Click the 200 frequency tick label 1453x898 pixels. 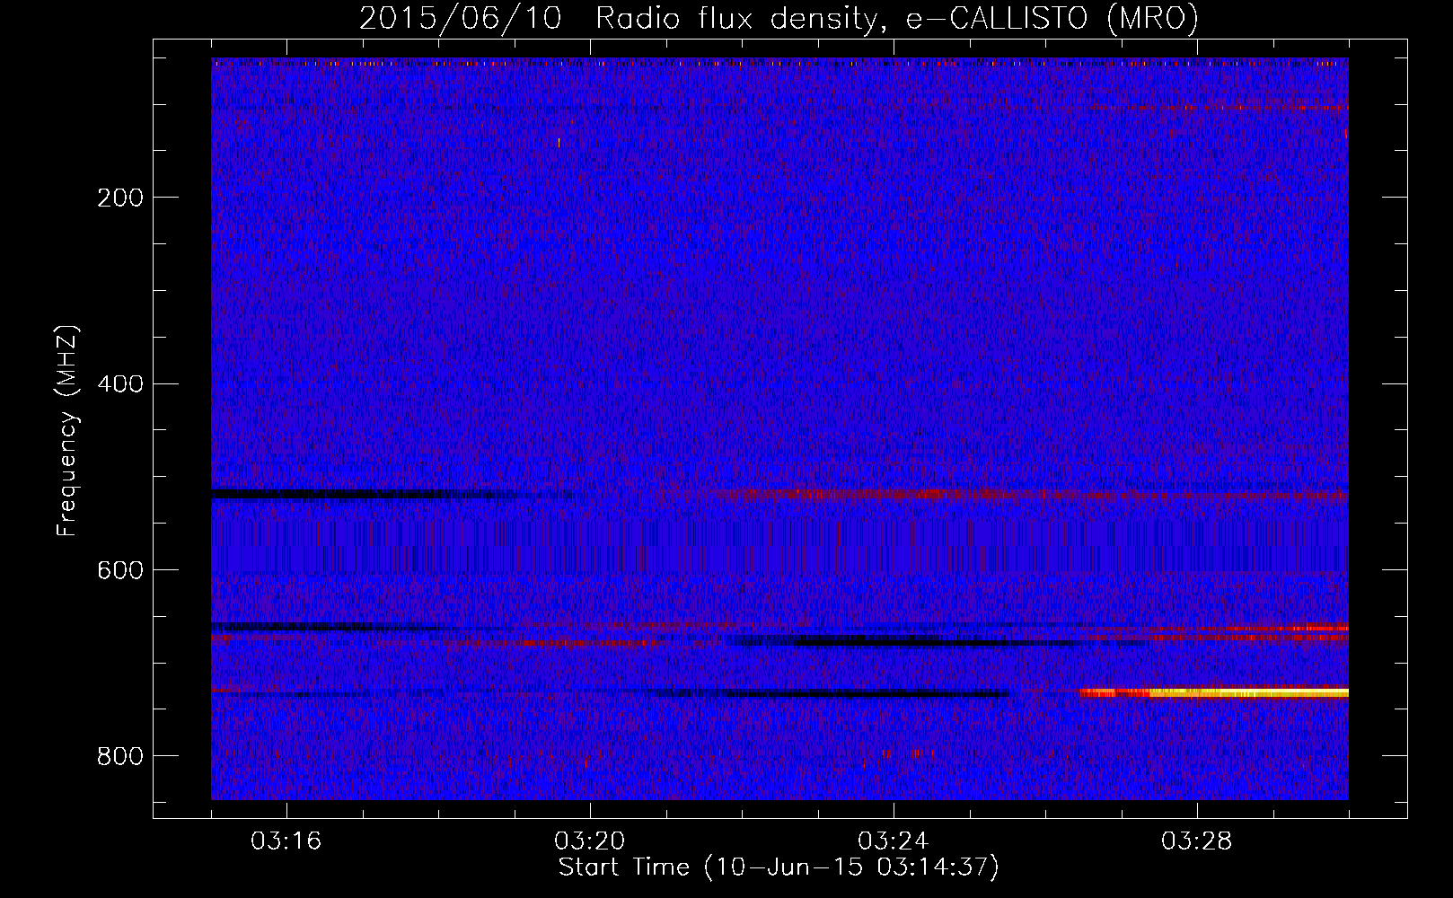[120, 198]
